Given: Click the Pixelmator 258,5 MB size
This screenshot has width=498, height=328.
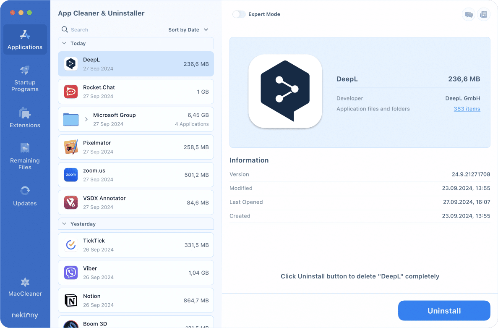Looking at the screenshot, I should tap(196, 147).
